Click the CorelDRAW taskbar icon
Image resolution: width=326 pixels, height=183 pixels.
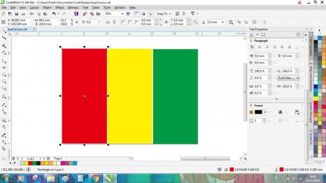[110, 178]
